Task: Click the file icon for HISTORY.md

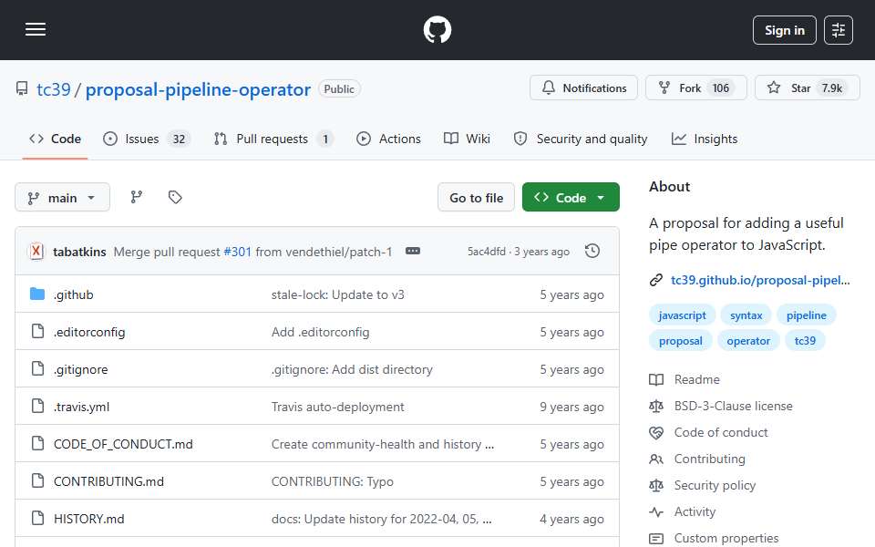Action: point(37,518)
